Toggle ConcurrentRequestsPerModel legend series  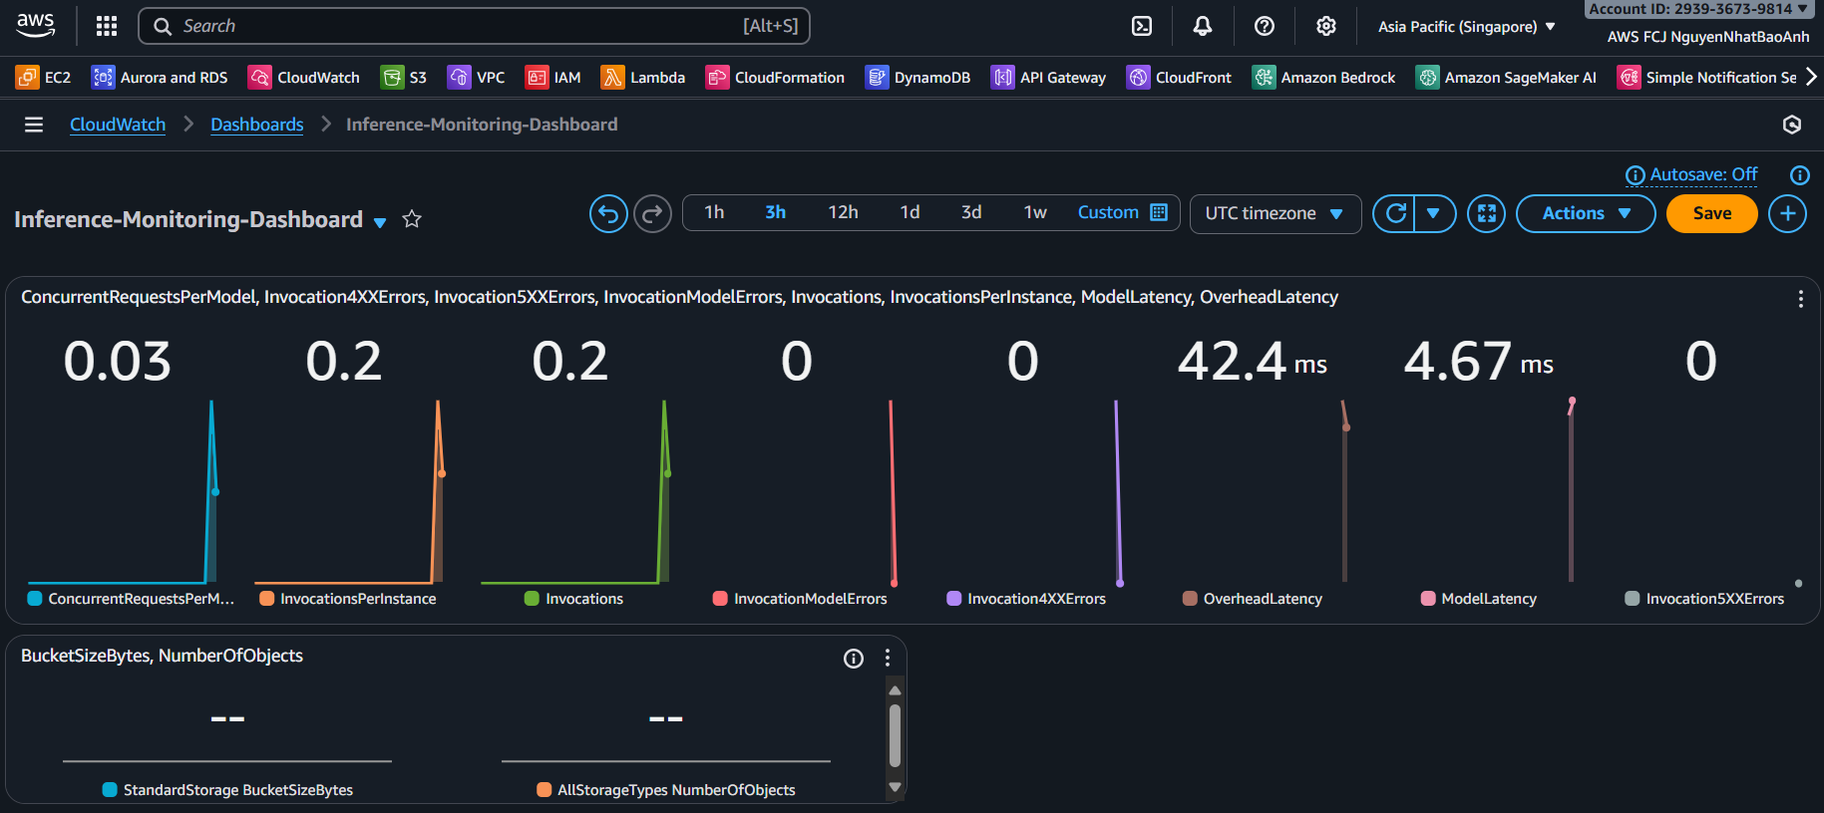click(131, 599)
